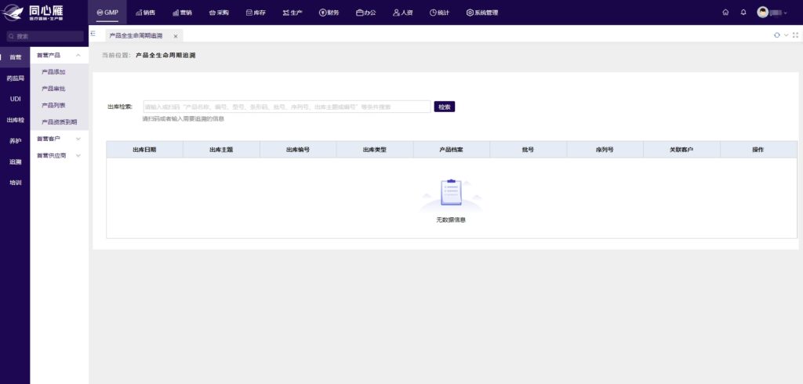
Task: Click the fullscreen icon at top right
Action: pos(795,35)
